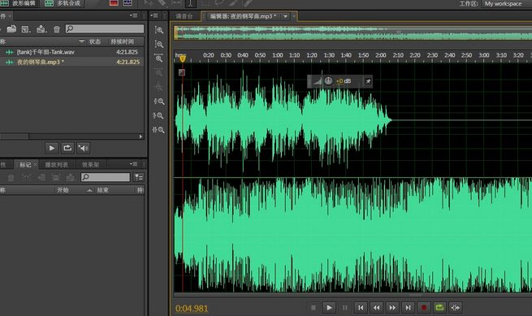Open zoom panel options menu
Screen dimensions: 532x316
point(154,15)
